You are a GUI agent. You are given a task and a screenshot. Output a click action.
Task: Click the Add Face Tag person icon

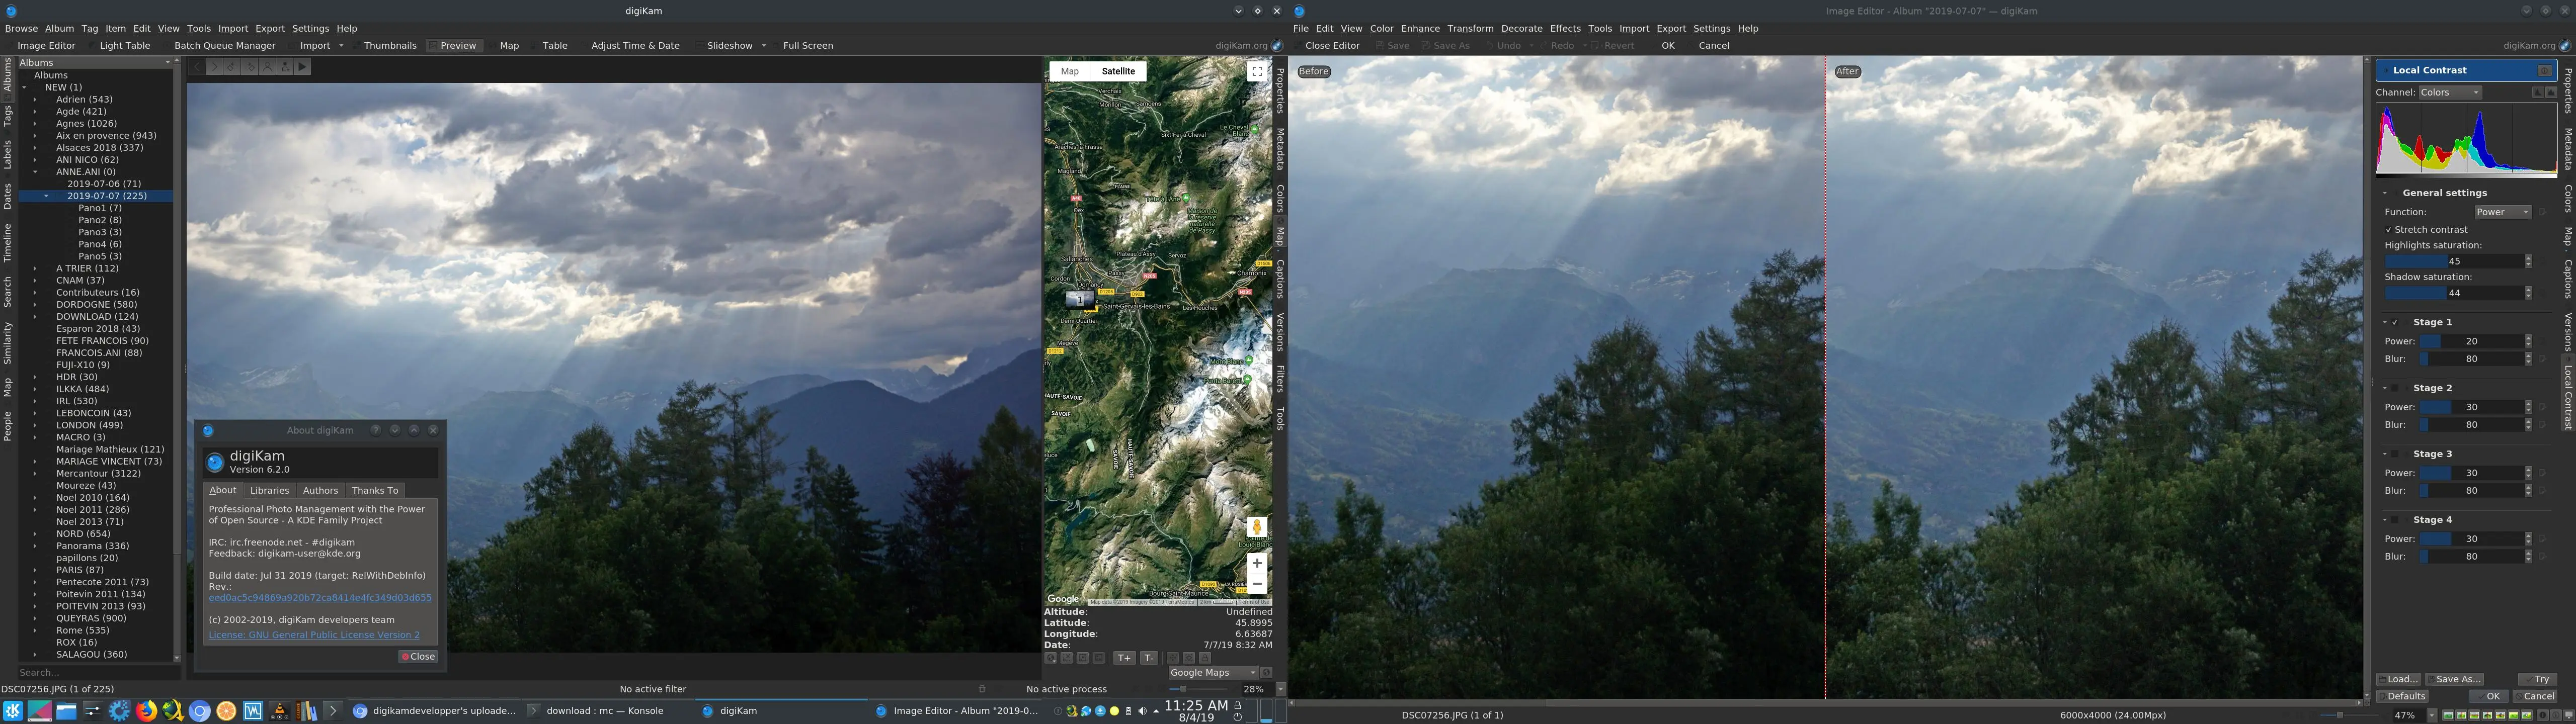coord(285,67)
